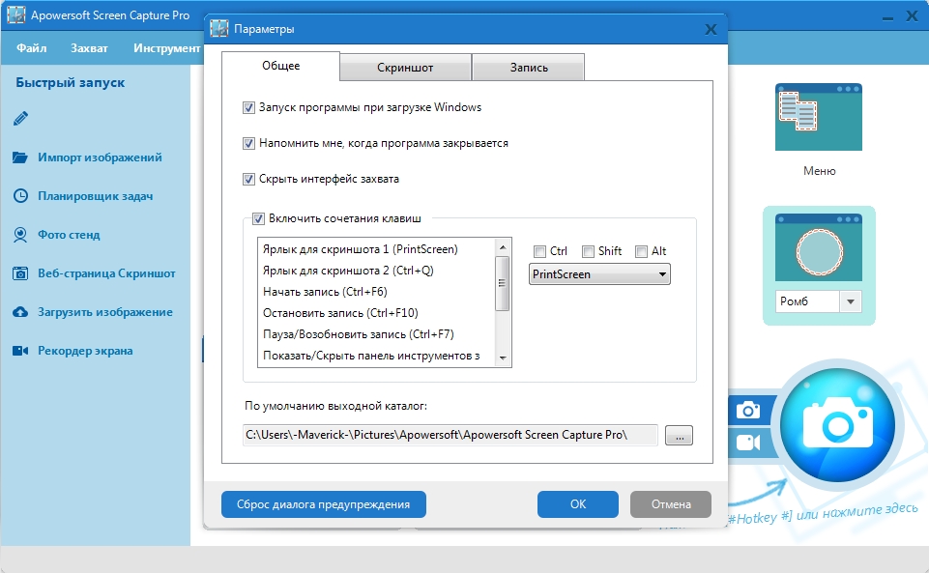Screen dimensions: 929x573
Task: Click the browse "..." output folder button
Action: tap(679, 435)
